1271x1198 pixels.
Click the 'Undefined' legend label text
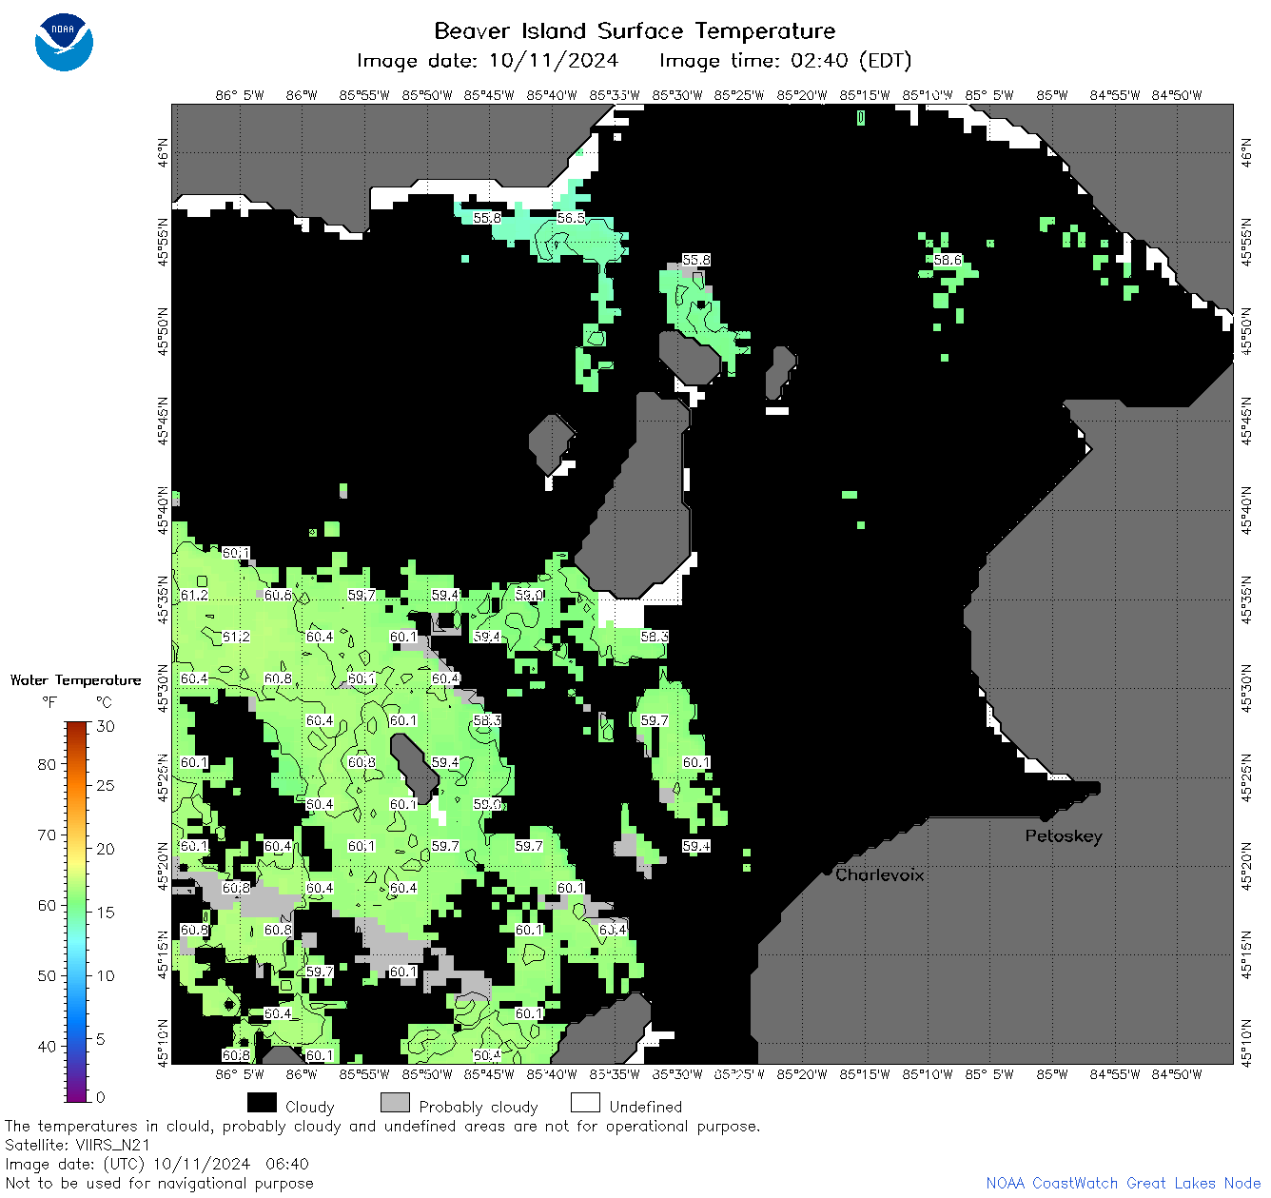pyautogui.click(x=646, y=1107)
